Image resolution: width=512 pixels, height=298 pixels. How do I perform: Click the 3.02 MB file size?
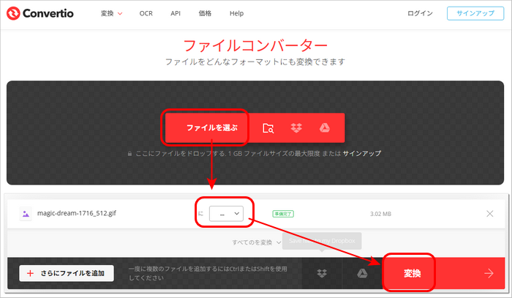tap(380, 214)
